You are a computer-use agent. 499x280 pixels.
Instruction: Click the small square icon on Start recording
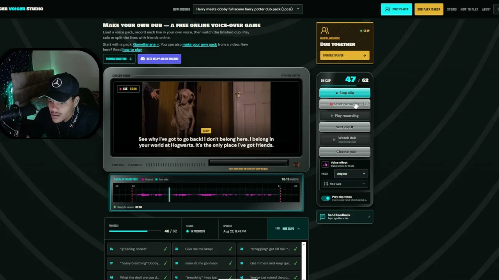click(366, 104)
